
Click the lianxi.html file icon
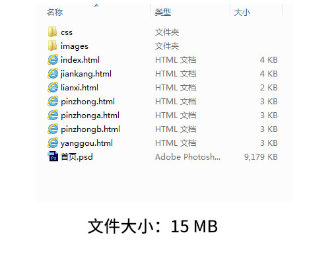coord(53,87)
